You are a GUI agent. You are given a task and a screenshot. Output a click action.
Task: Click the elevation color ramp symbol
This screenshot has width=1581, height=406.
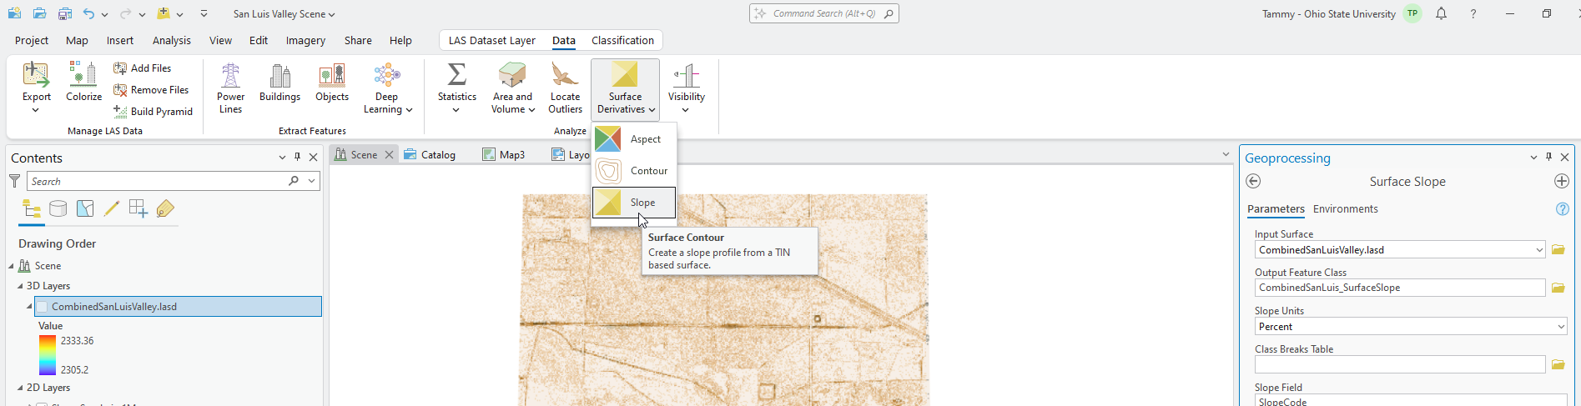tap(48, 355)
